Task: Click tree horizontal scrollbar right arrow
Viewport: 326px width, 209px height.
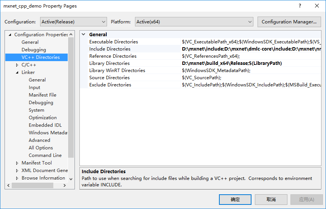Action: click(65, 185)
